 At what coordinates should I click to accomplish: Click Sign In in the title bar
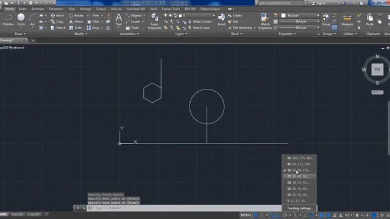point(319,3)
